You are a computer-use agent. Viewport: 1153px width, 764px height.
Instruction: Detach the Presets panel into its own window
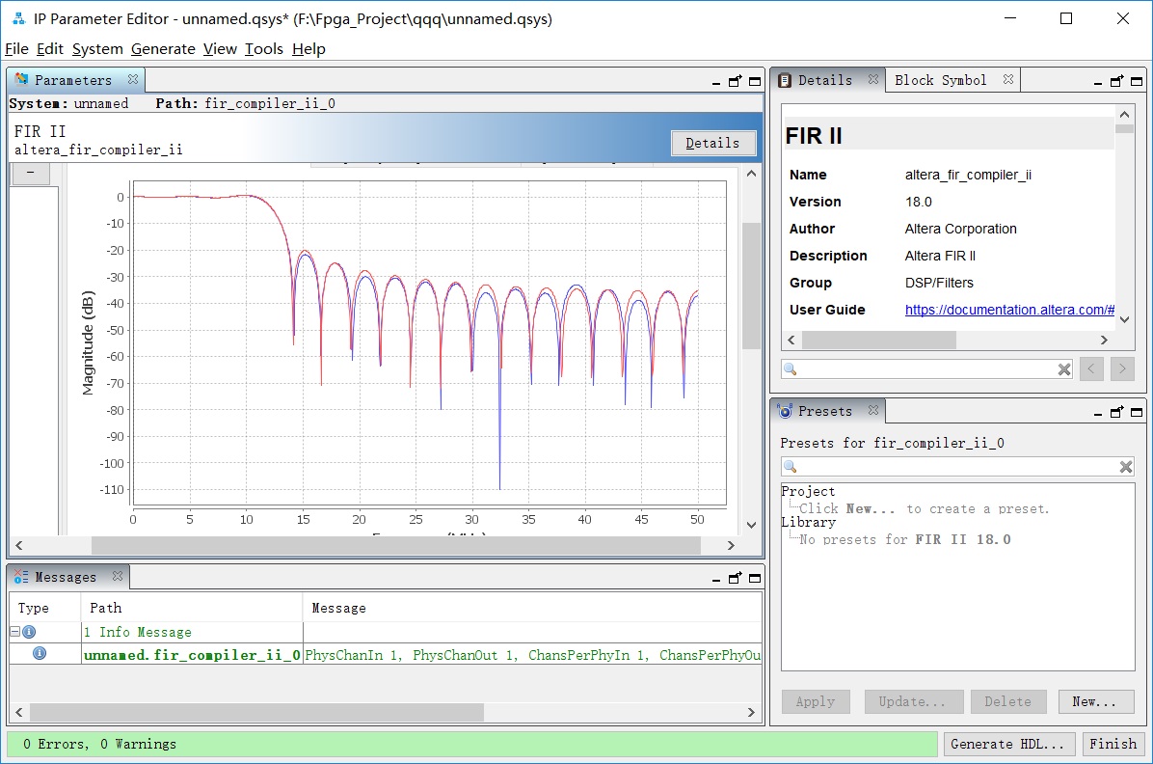tap(1117, 413)
